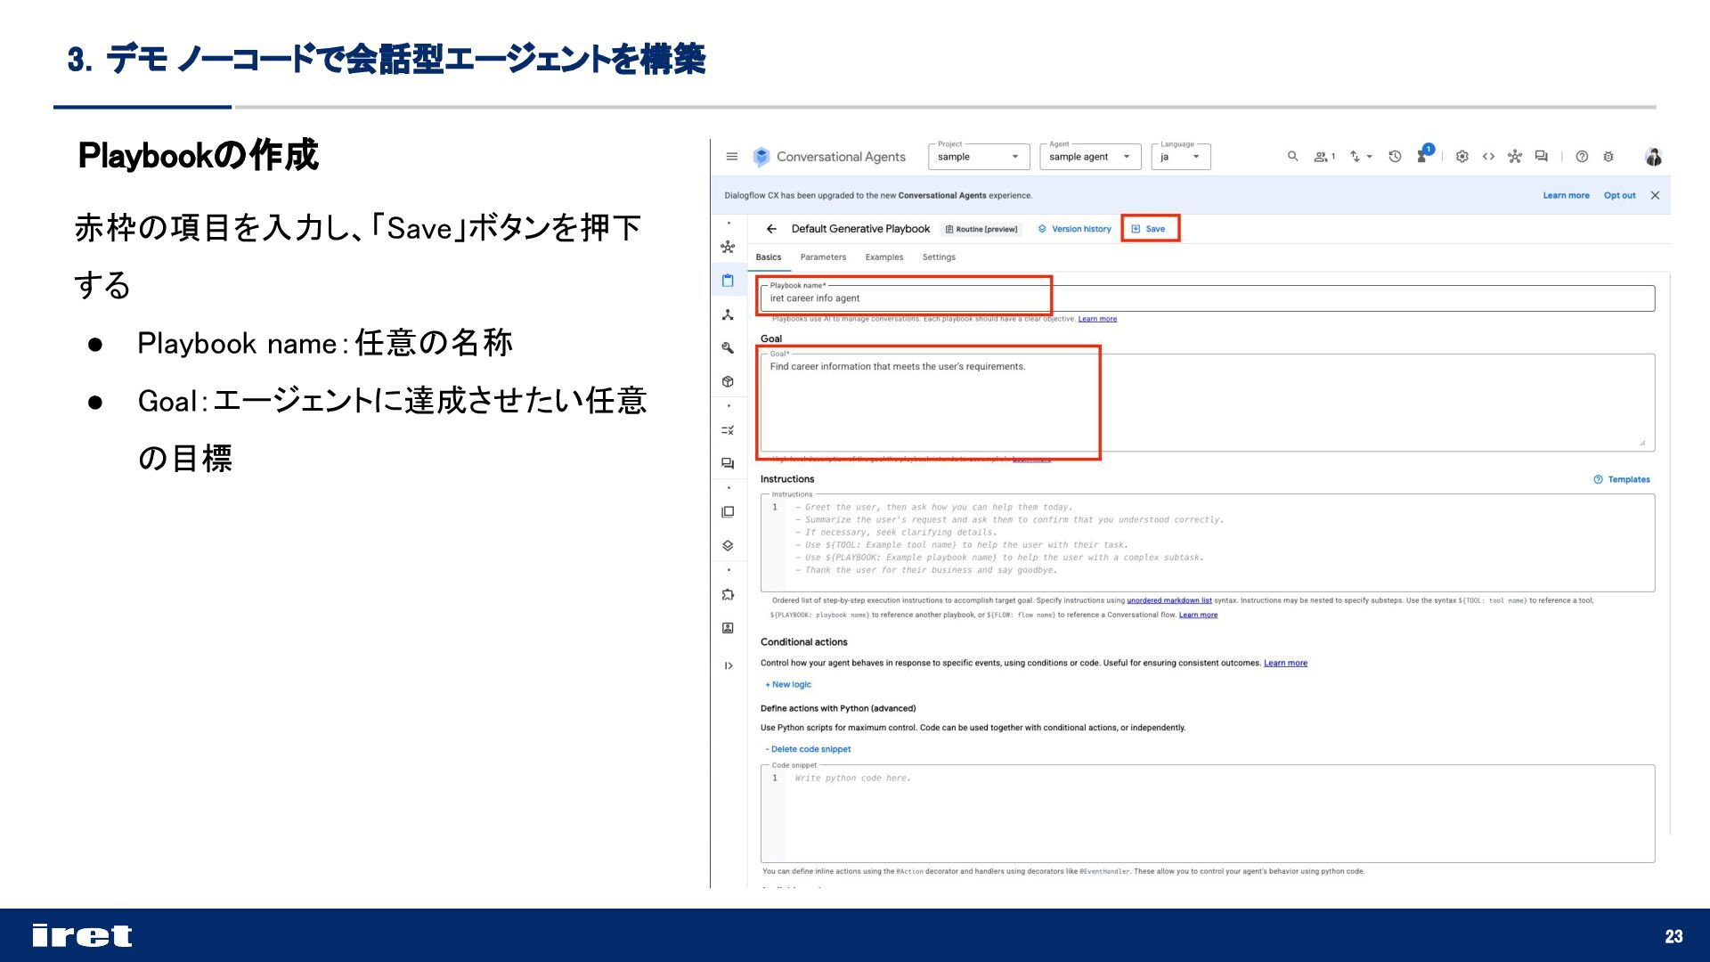Expand the Language dropdown showing ja
Screen dimensions: 1710x962
coord(1181,157)
